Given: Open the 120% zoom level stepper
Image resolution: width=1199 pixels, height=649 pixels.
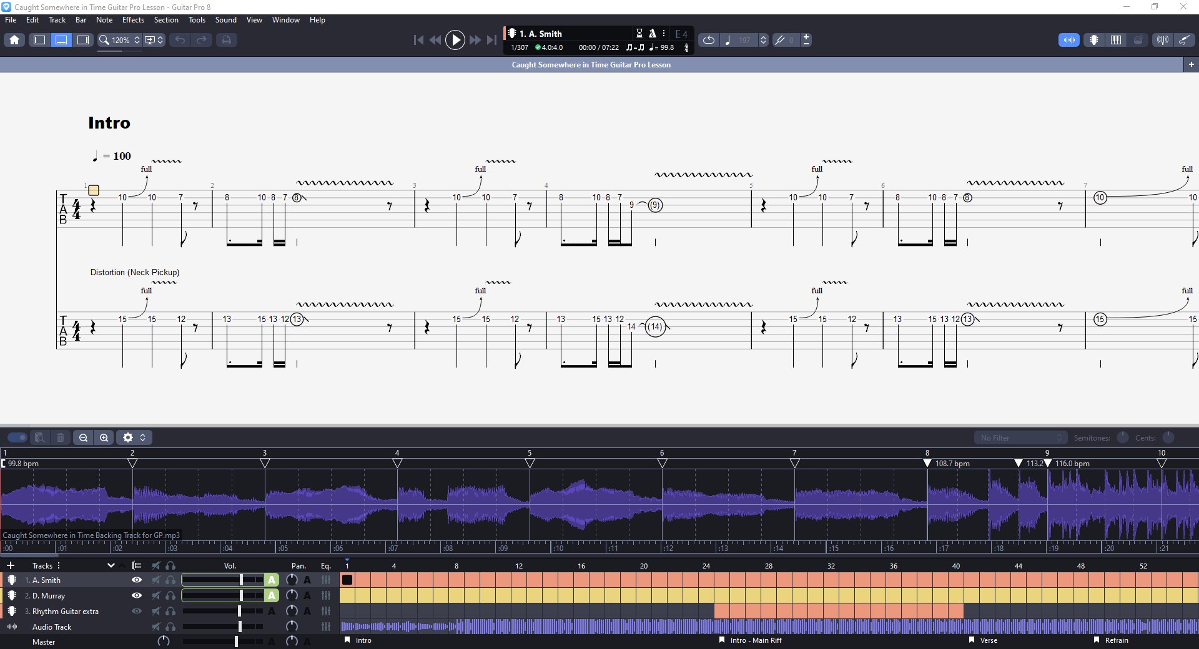Looking at the screenshot, I should pyautogui.click(x=137, y=40).
